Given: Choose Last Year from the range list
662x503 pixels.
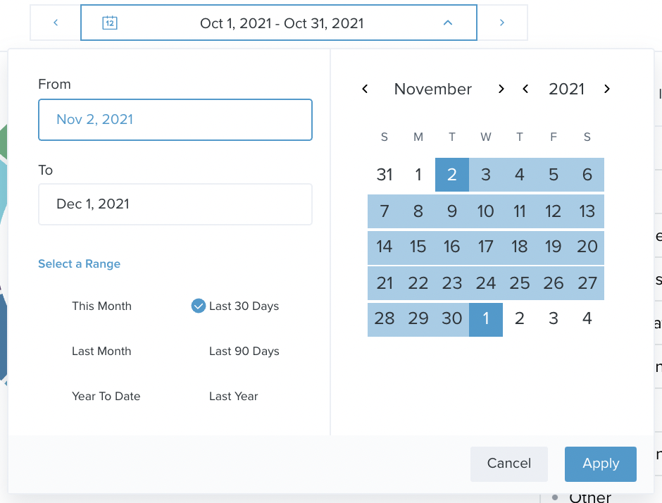Looking at the screenshot, I should pos(233,396).
